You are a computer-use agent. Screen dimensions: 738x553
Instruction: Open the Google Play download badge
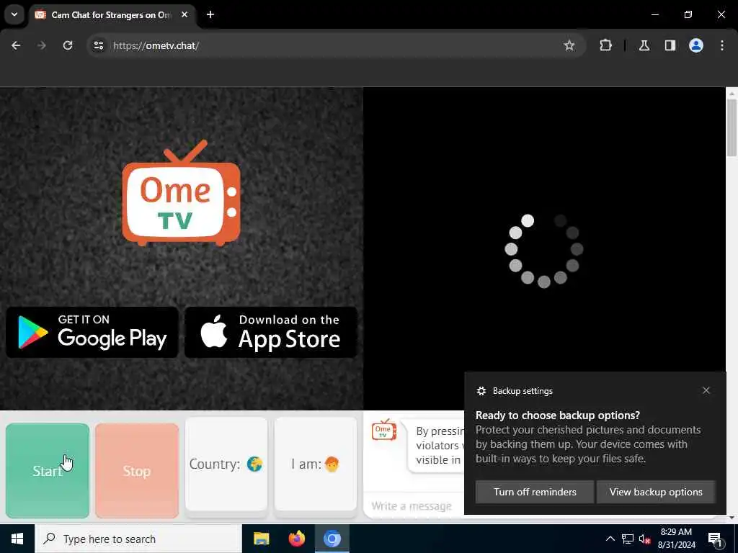click(x=92, y=333)
